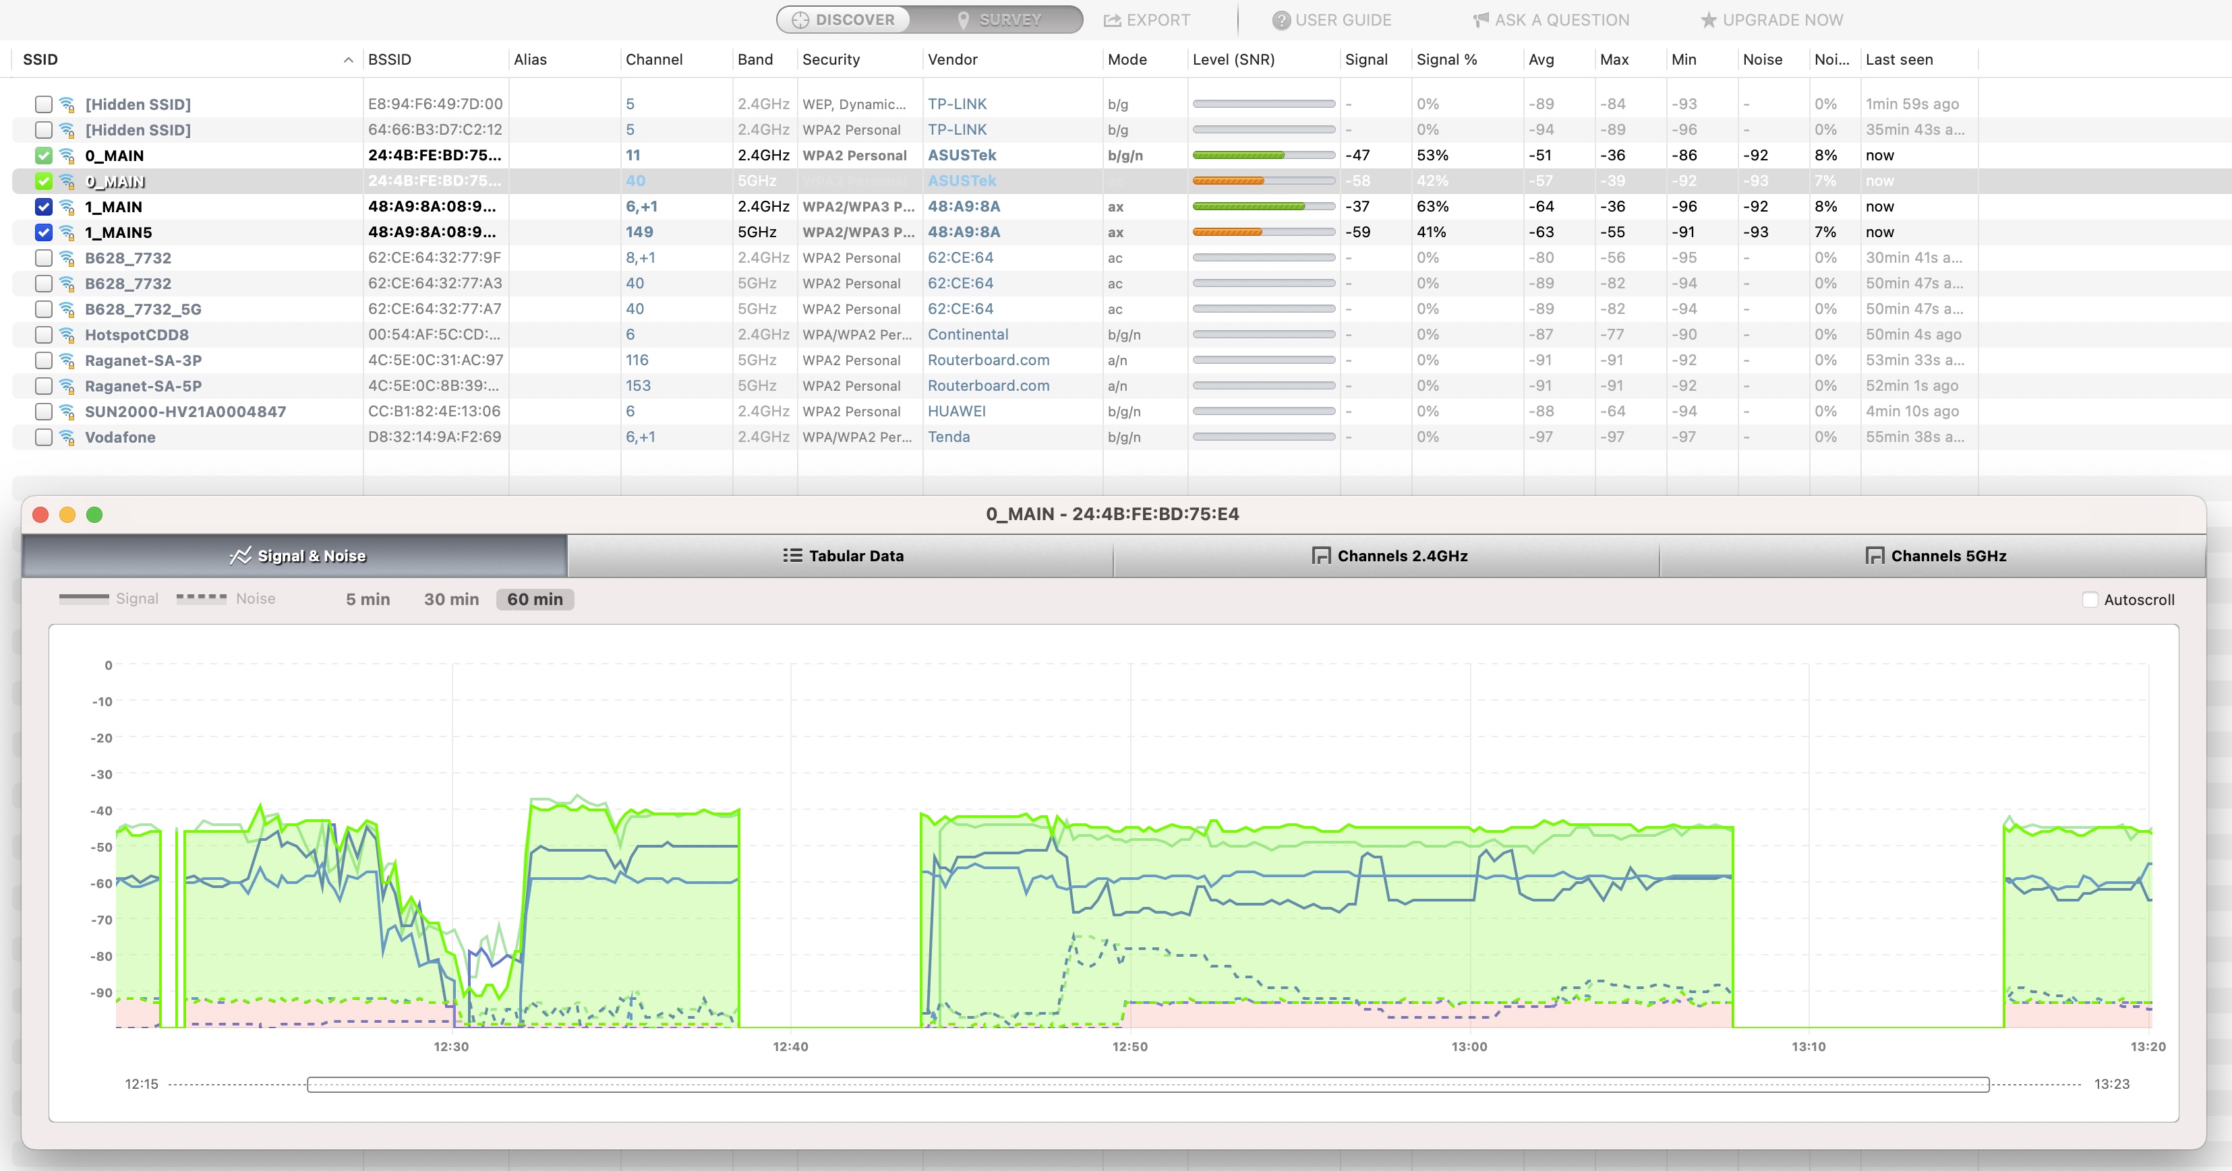Click the Survey location pin icon

963,20
